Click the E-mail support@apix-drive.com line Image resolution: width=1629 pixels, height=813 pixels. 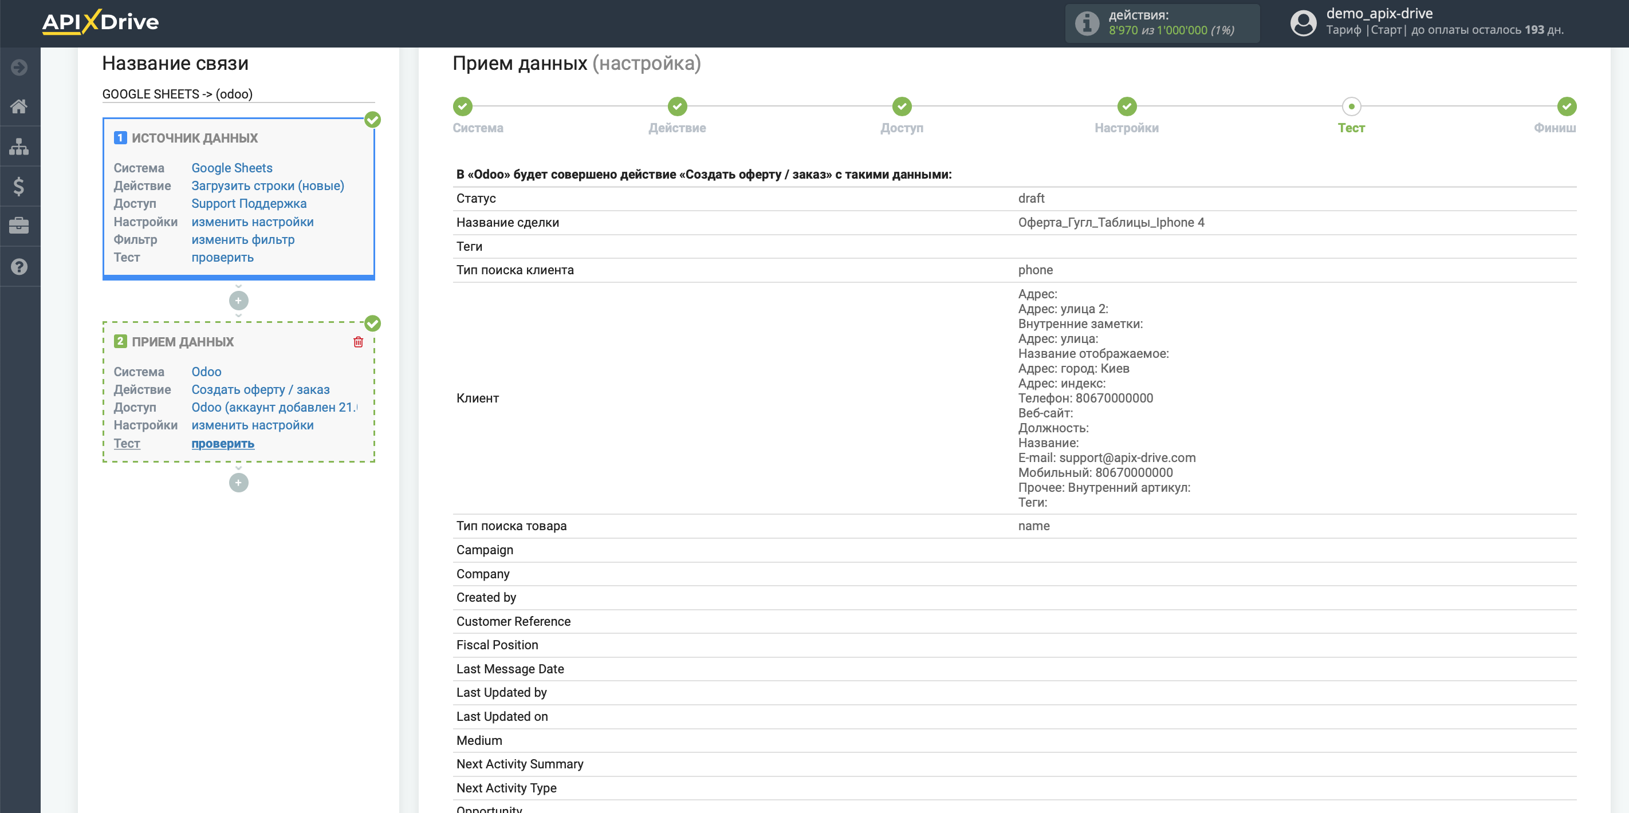pyautogui.click(x=1107, y=457)
